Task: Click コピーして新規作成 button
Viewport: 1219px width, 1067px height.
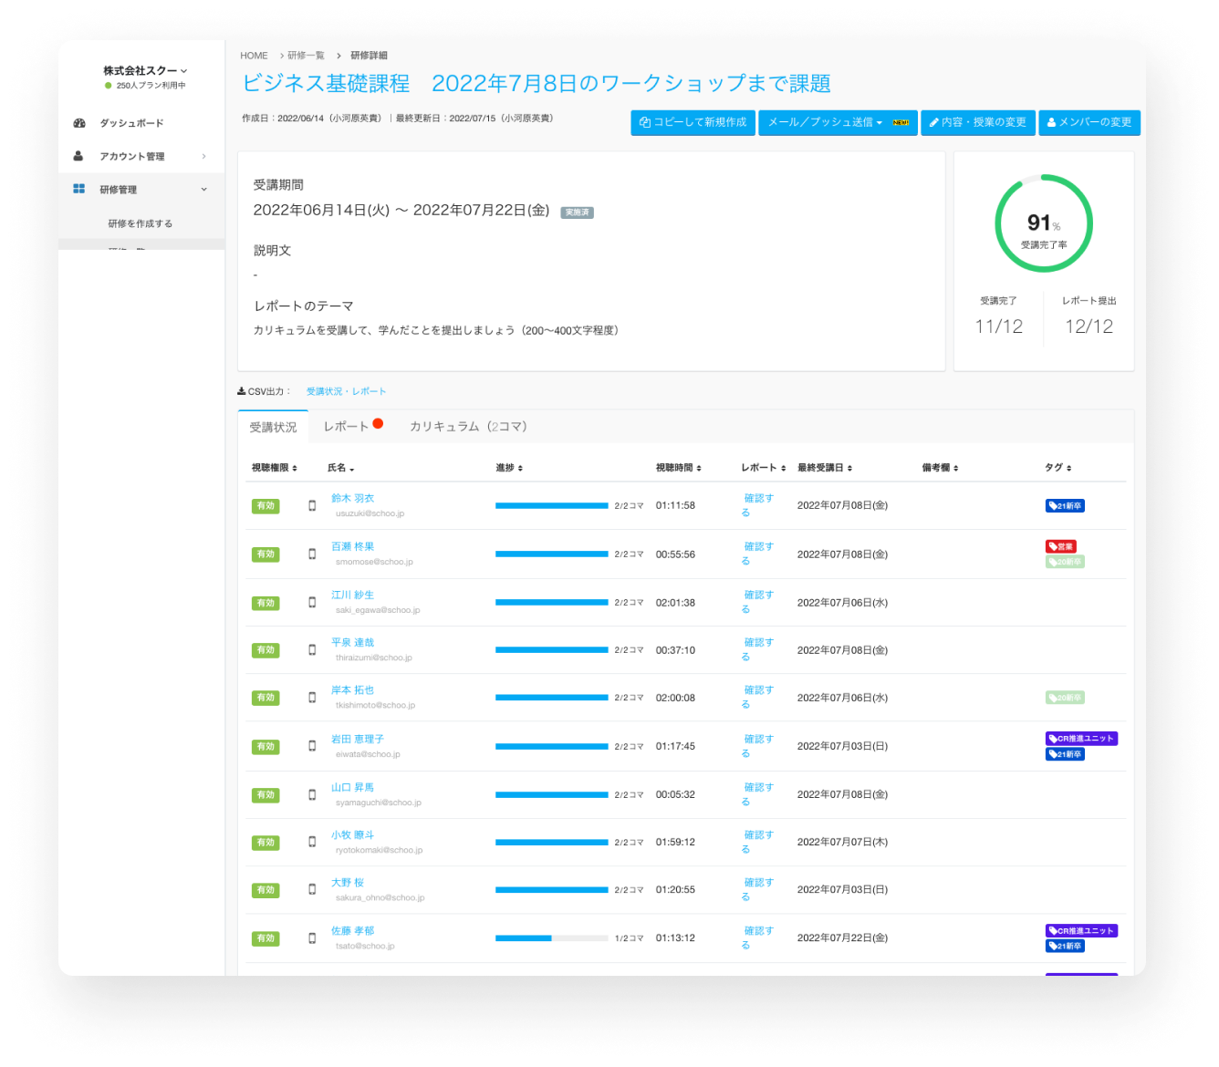Action: coord(693,122)
